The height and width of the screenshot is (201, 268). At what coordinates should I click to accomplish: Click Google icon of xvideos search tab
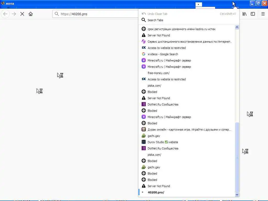[x=144, y=54]
